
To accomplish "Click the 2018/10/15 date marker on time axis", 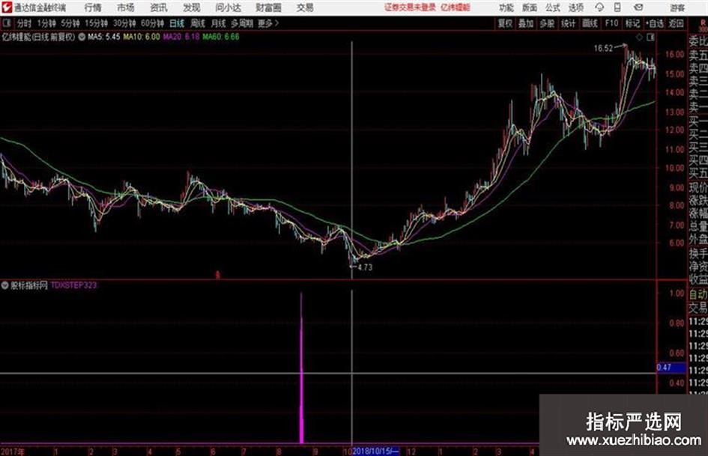I will tap(375, 452).
